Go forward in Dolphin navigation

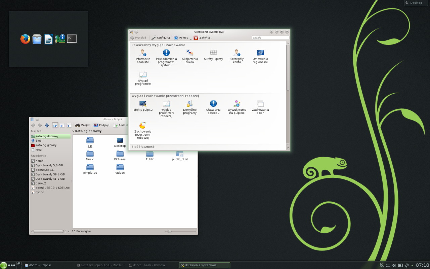click(40, 125)
